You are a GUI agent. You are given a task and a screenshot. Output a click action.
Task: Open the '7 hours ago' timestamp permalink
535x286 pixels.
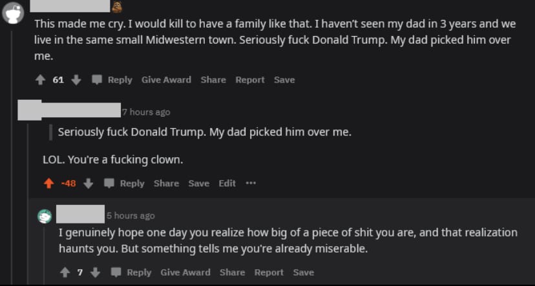[146, 112]
